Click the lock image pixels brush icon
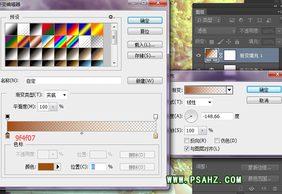This screenshot has width=282, height=194. tap(220, 41)
